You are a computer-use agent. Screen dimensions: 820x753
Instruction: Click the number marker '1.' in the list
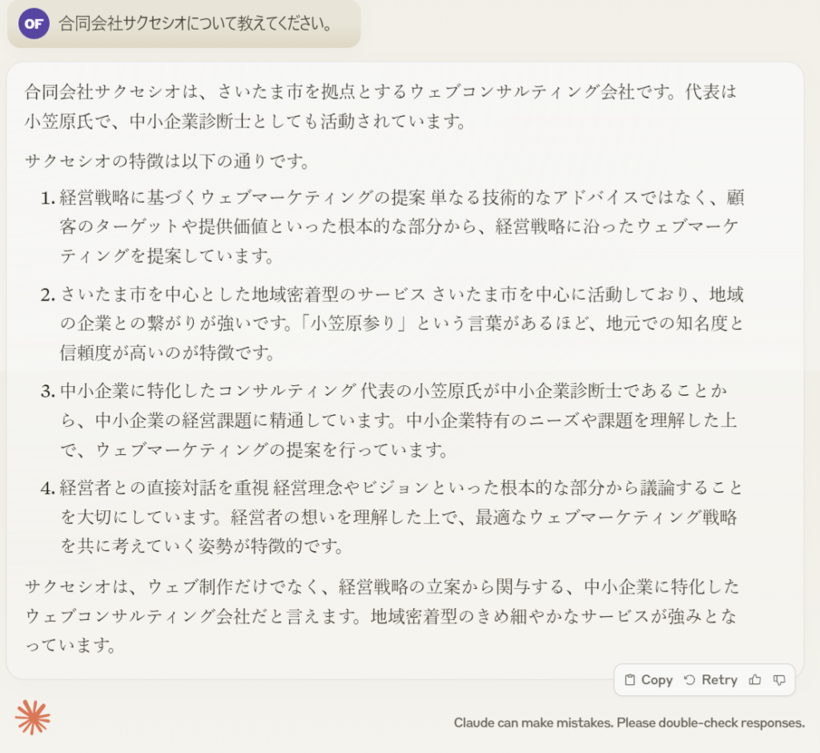[x=47, y=197]
